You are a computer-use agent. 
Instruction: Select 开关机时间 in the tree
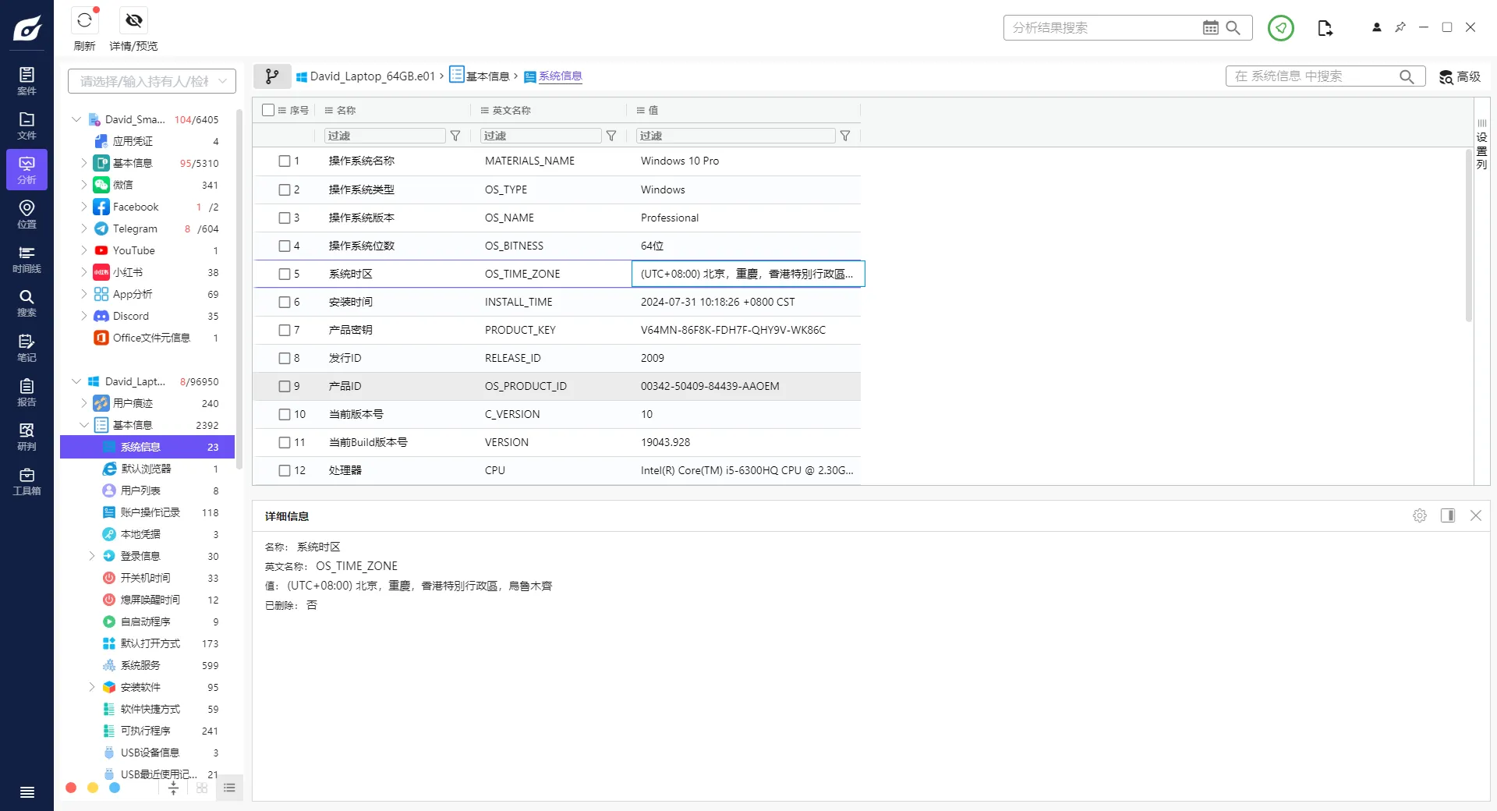tap(145, 578)
